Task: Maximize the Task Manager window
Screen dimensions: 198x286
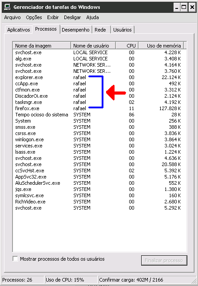Action: [184, 7]
